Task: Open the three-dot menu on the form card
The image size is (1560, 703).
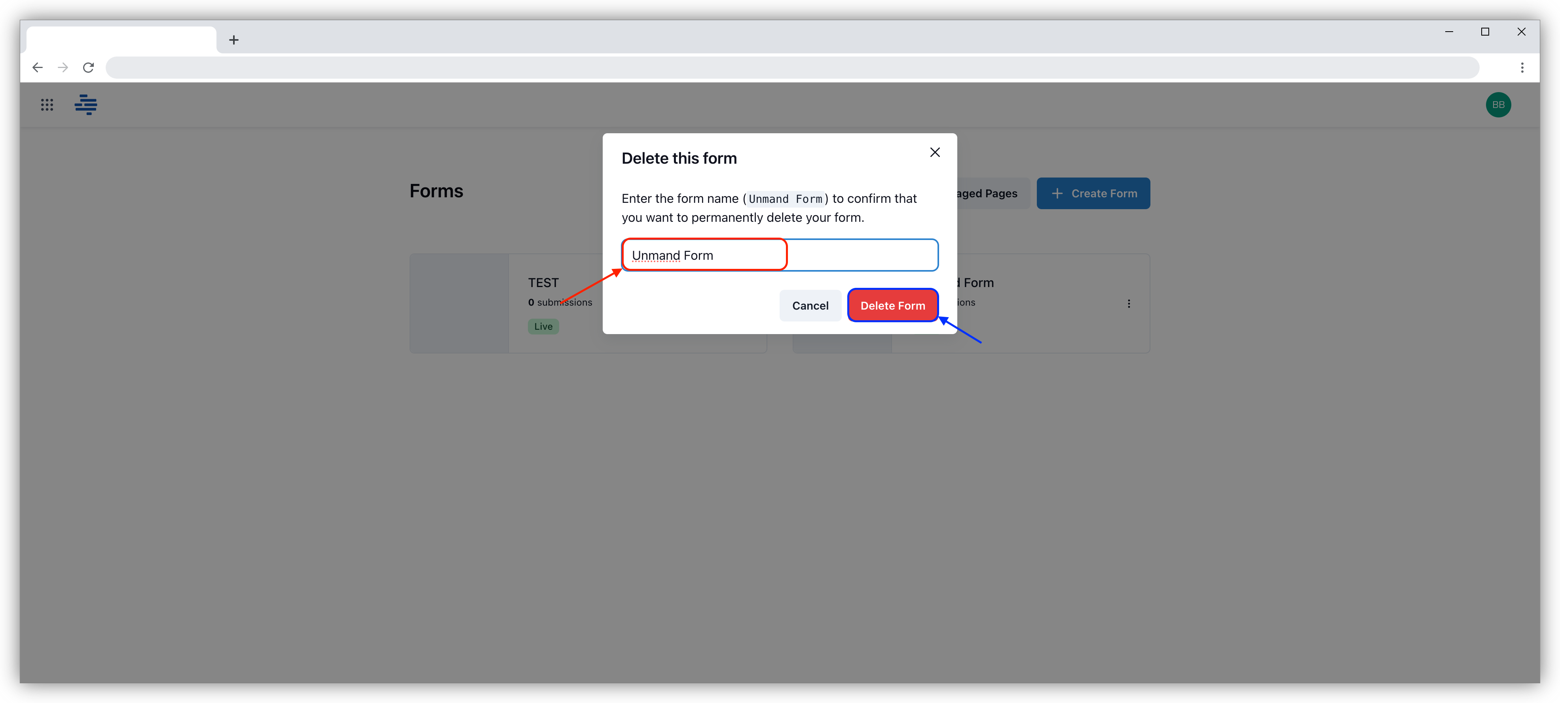Action: point(1129,303)
